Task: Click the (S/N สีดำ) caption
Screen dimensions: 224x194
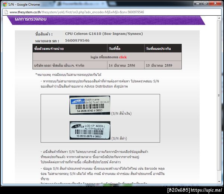Action: 119,138
